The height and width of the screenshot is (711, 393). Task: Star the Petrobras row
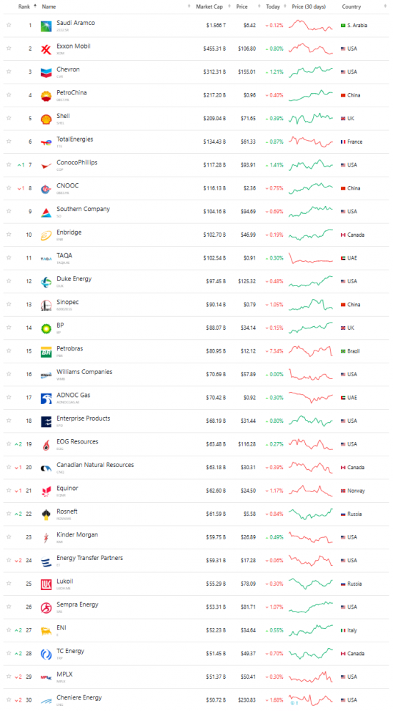pyautogui.click(x=9, y=350)
